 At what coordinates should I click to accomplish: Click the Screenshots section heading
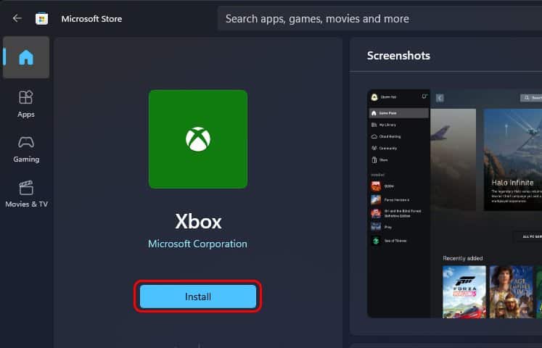click(x=398, y=56)
